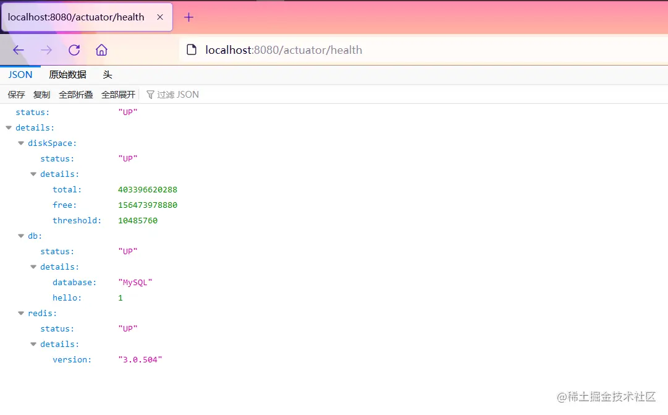This screenshot has height=415, width=668.
Task: Reload the page with the refresh icon
Action: coord(74,50)
